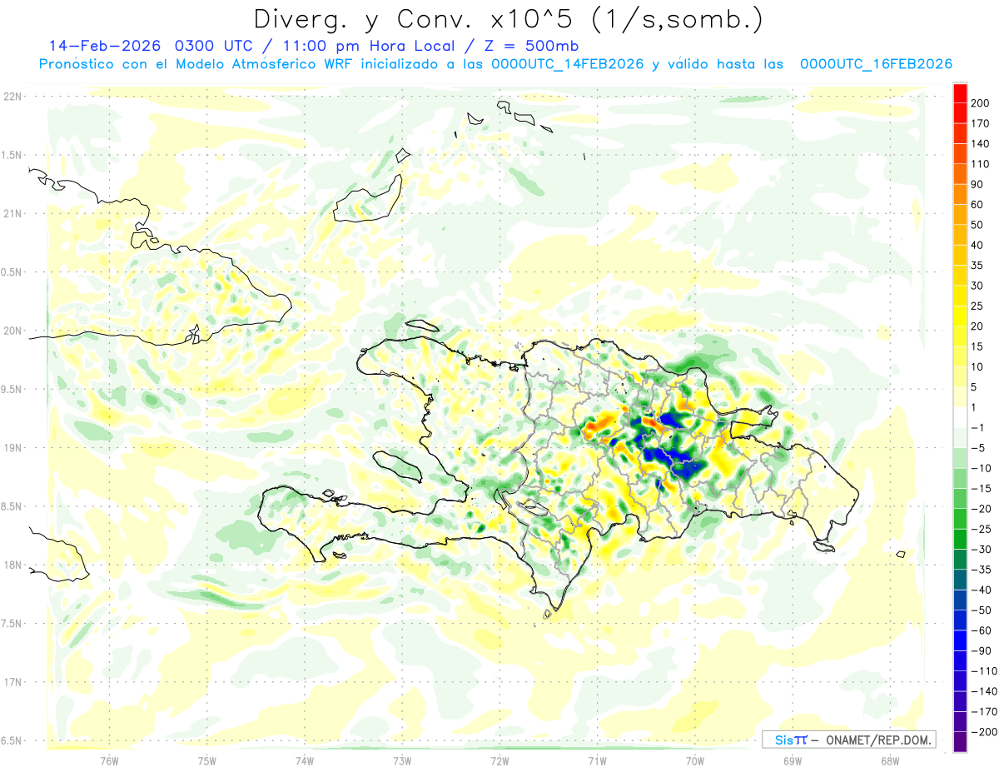Click the positive '5' color scale label
The height and width of the screenshot is (772, 999).
974,387
